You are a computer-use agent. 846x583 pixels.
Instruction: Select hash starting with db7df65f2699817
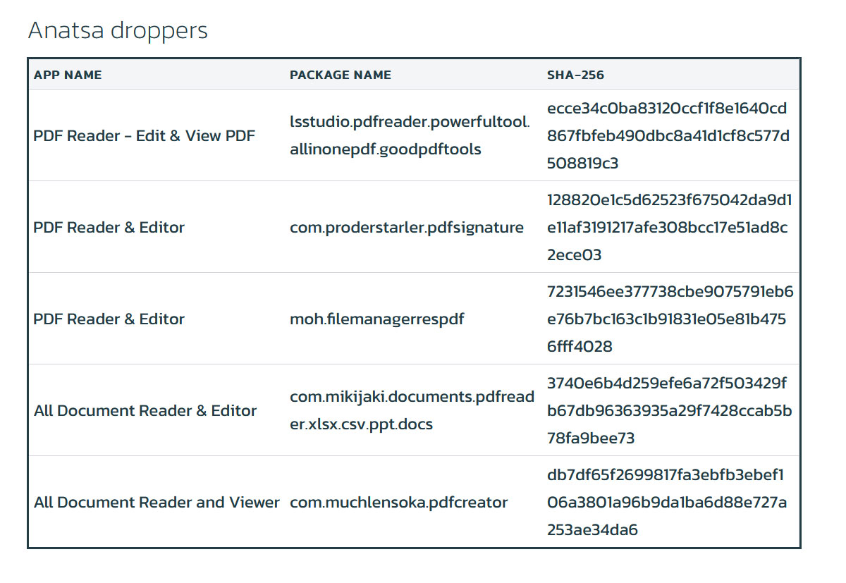tap(668, 502)
